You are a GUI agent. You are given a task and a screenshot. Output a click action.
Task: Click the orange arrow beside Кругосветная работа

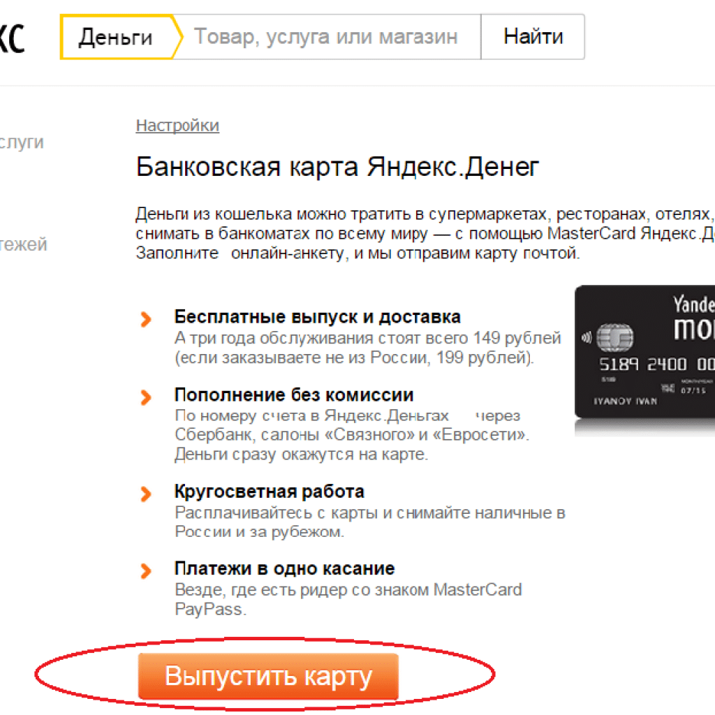point(146,494)
